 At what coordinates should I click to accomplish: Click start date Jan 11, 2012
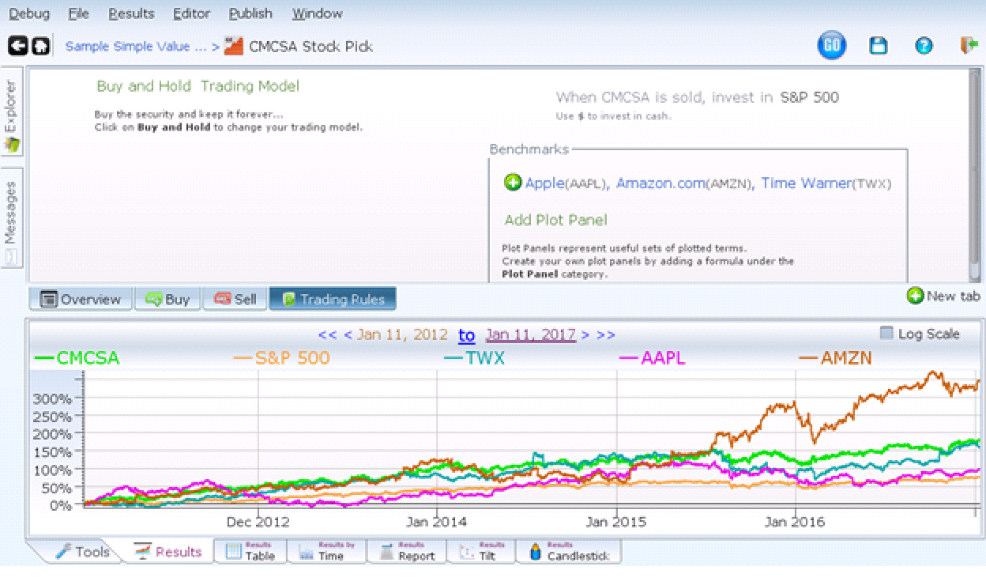(402, 334)
